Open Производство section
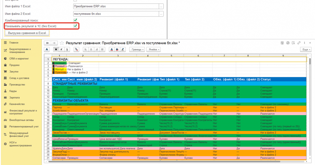The height and width of the screenshot is (165, 315). (17, 85)
